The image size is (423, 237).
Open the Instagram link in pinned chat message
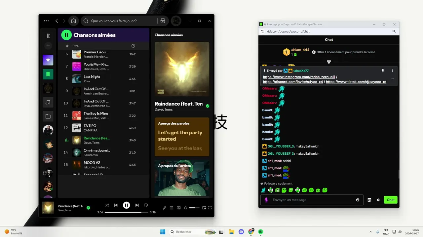299,77
